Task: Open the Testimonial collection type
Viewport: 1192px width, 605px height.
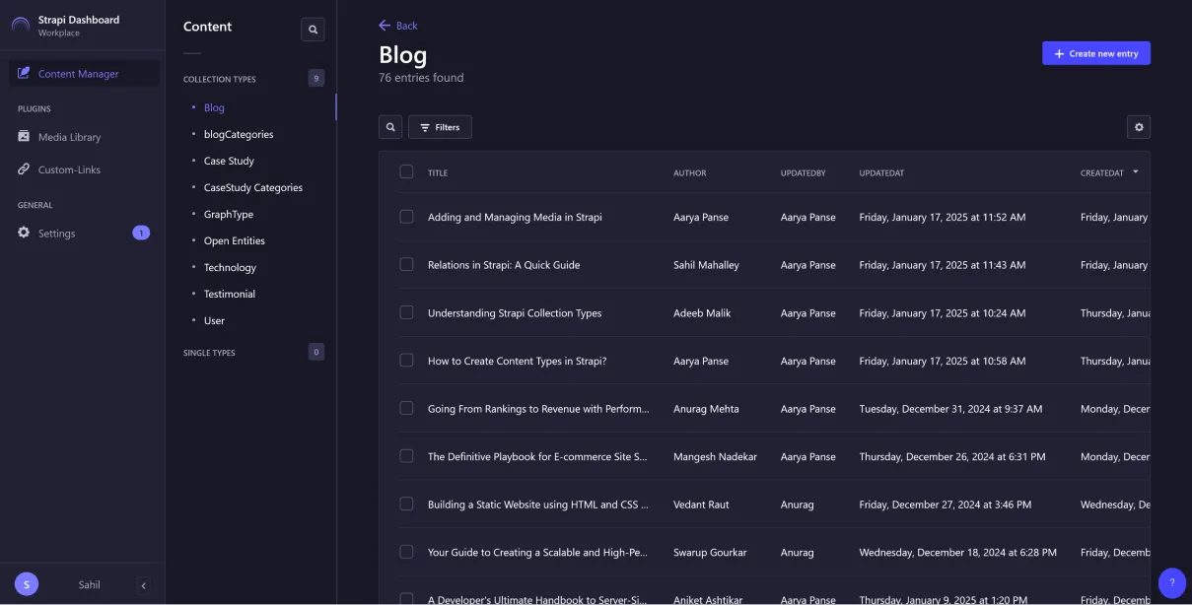Action: click(x=230, y=294)
